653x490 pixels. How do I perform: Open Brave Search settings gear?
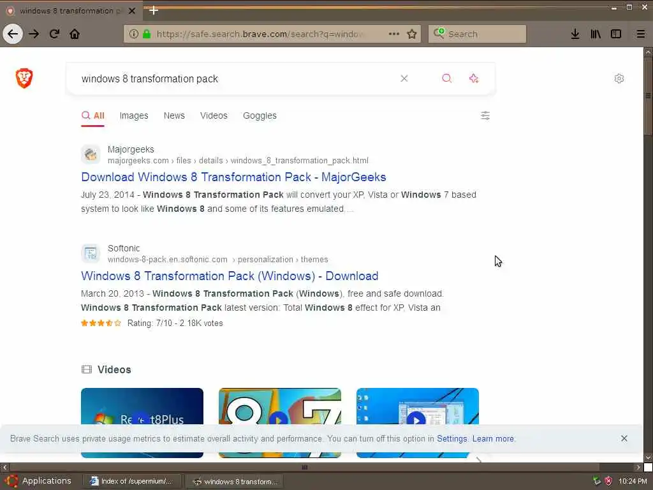(619, 78)
